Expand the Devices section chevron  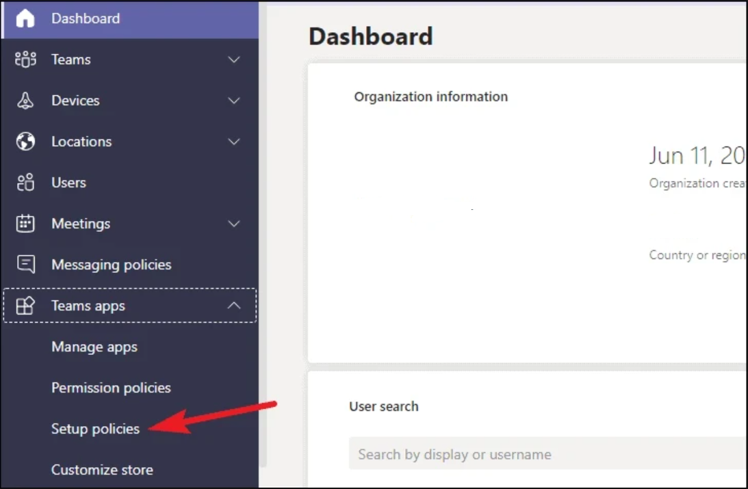tap(234, 101)
